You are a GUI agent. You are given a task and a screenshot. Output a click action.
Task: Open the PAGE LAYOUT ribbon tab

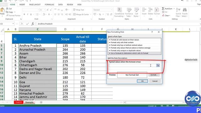click(35, 4)
